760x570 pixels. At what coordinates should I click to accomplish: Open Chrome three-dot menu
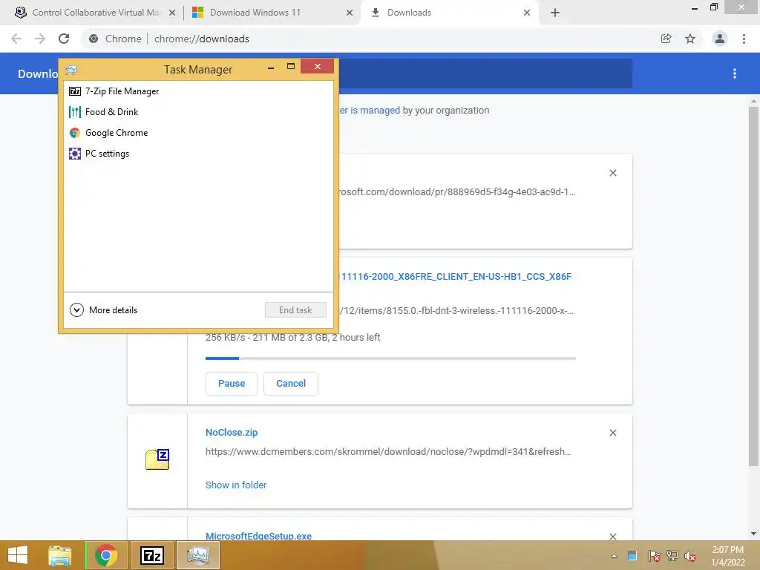744,39
